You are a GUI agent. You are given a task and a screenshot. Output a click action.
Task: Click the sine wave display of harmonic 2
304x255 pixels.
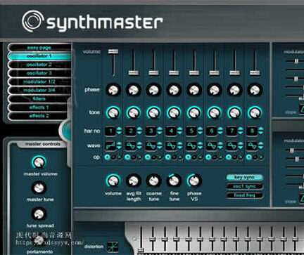(131, 146)
